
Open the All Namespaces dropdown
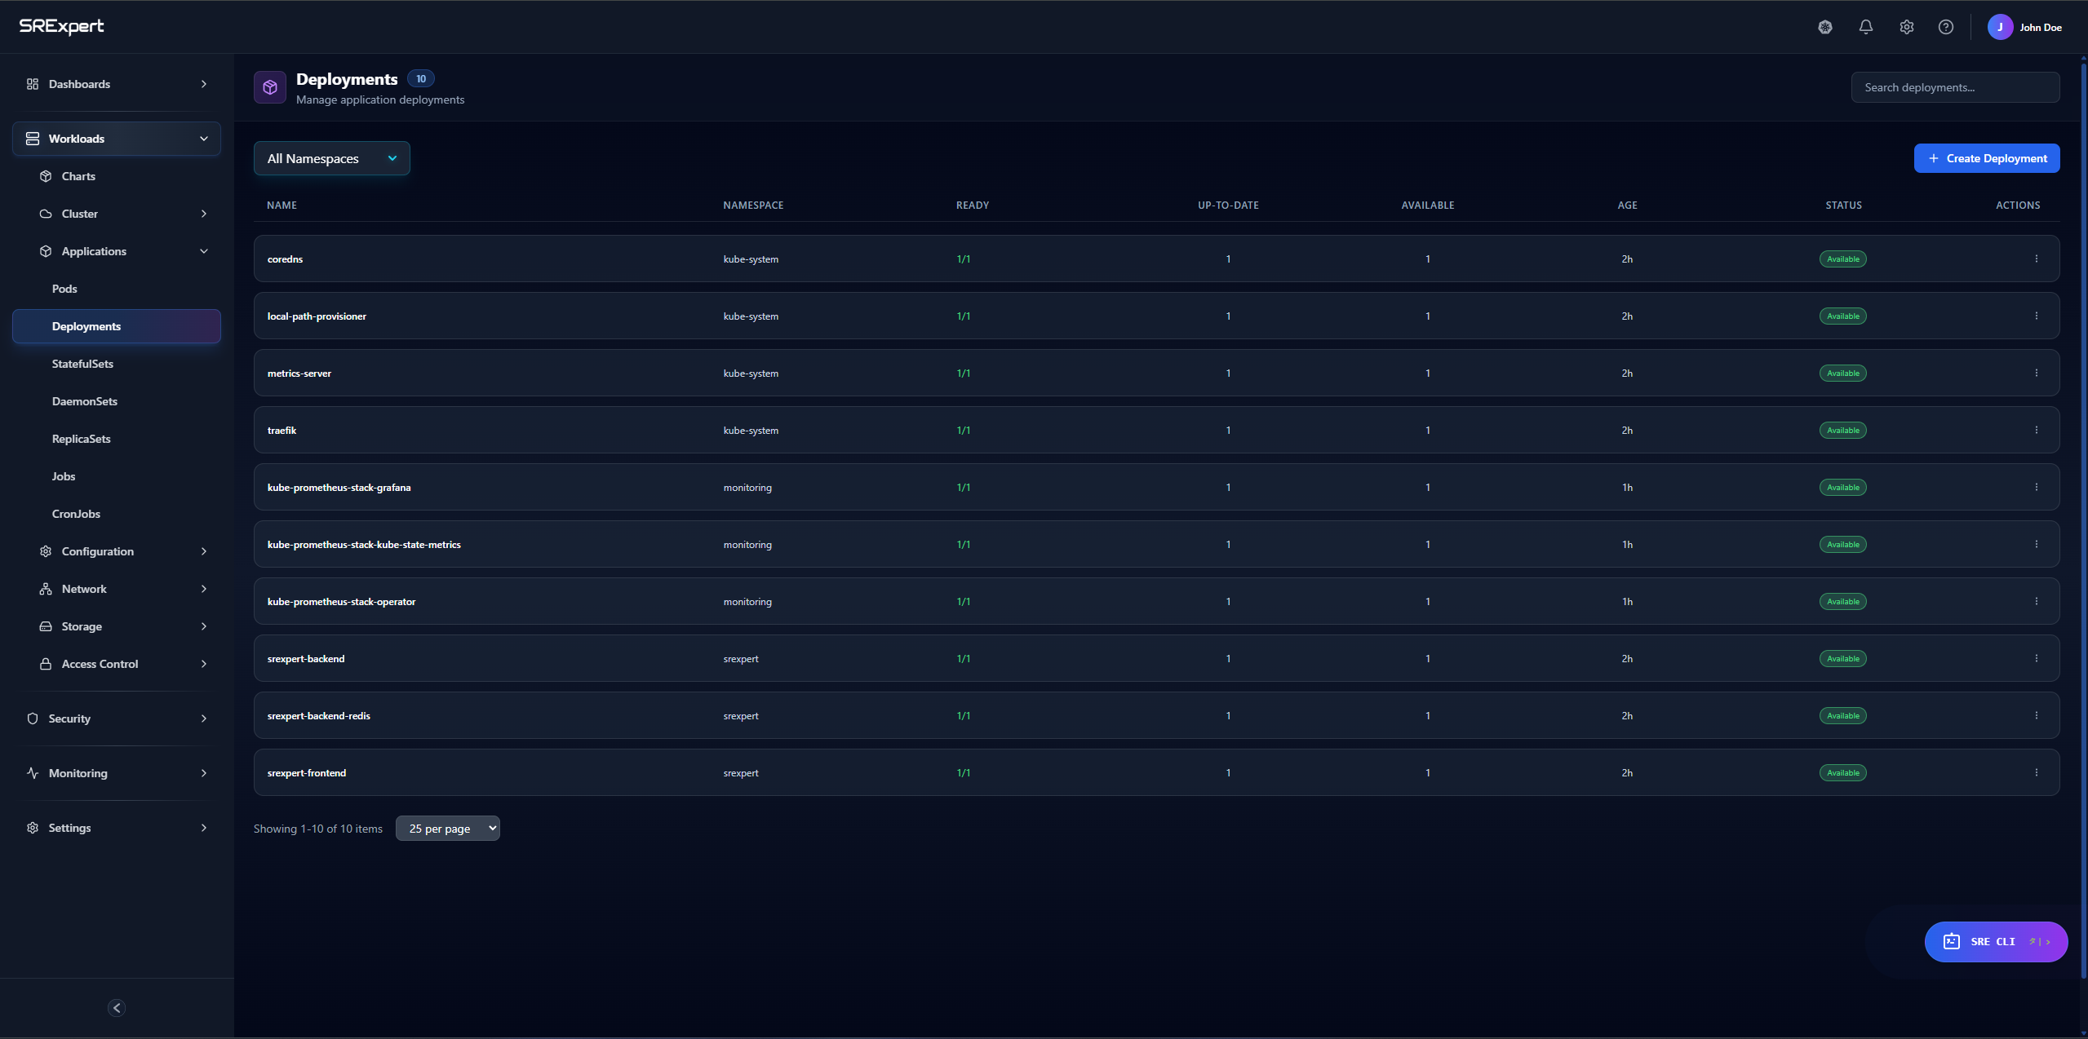[331, 158]
